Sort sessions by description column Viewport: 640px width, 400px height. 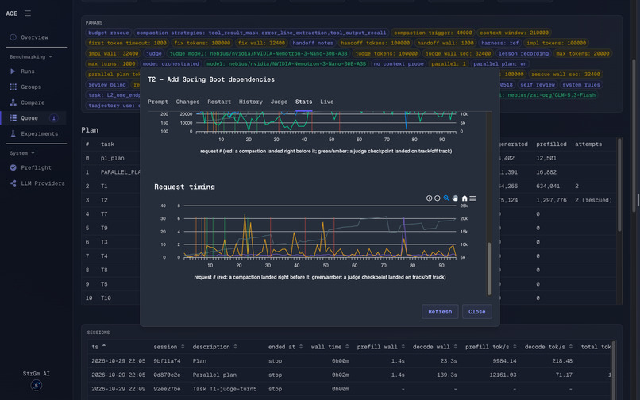214,347
